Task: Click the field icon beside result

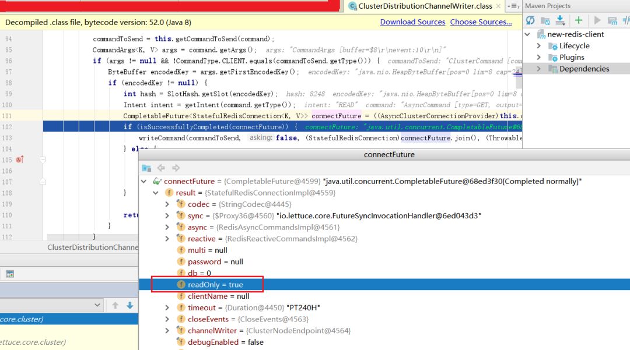Action: pyautogui.click(x=169, y=193)
